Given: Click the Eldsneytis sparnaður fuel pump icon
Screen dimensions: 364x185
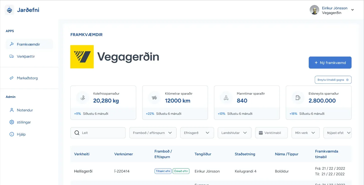Looking at the screenshot, I should 298,98.
